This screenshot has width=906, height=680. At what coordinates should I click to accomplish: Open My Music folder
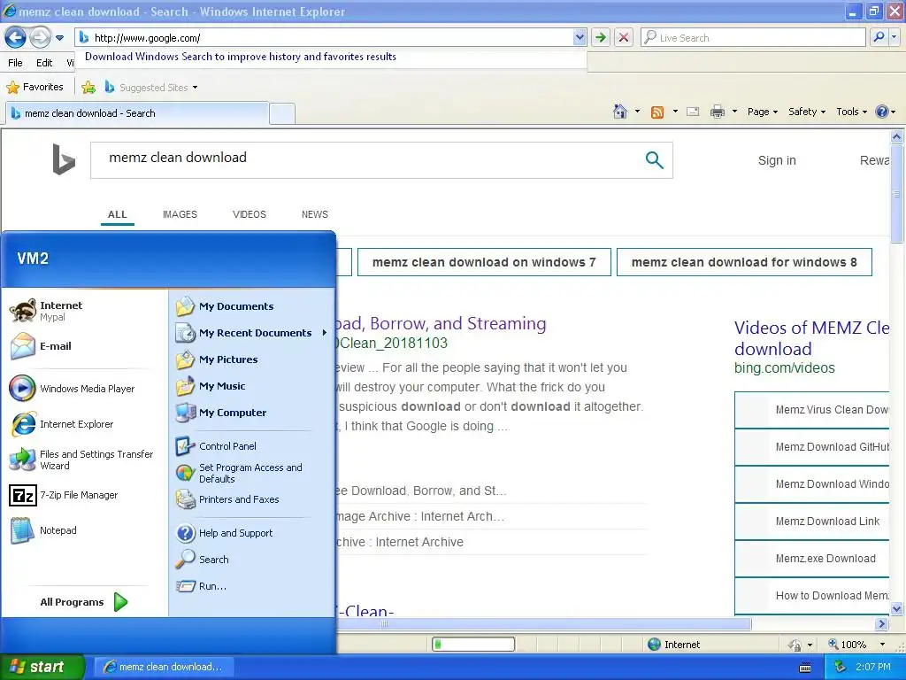(252, 386)
